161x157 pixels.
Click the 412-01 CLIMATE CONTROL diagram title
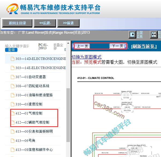96,78
